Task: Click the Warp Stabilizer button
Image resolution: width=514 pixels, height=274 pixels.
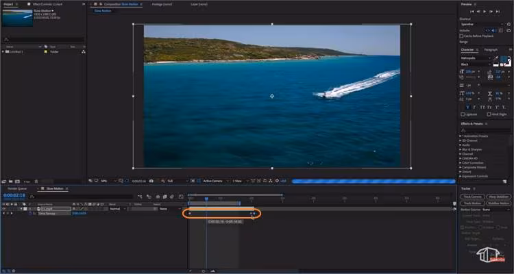Action: coord(498,197)
